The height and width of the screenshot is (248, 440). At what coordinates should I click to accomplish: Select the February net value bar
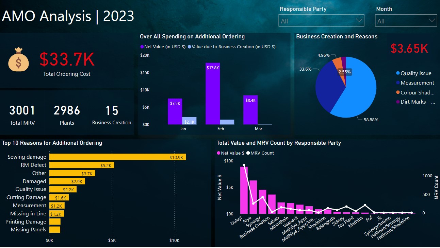(x=213, y=93)
